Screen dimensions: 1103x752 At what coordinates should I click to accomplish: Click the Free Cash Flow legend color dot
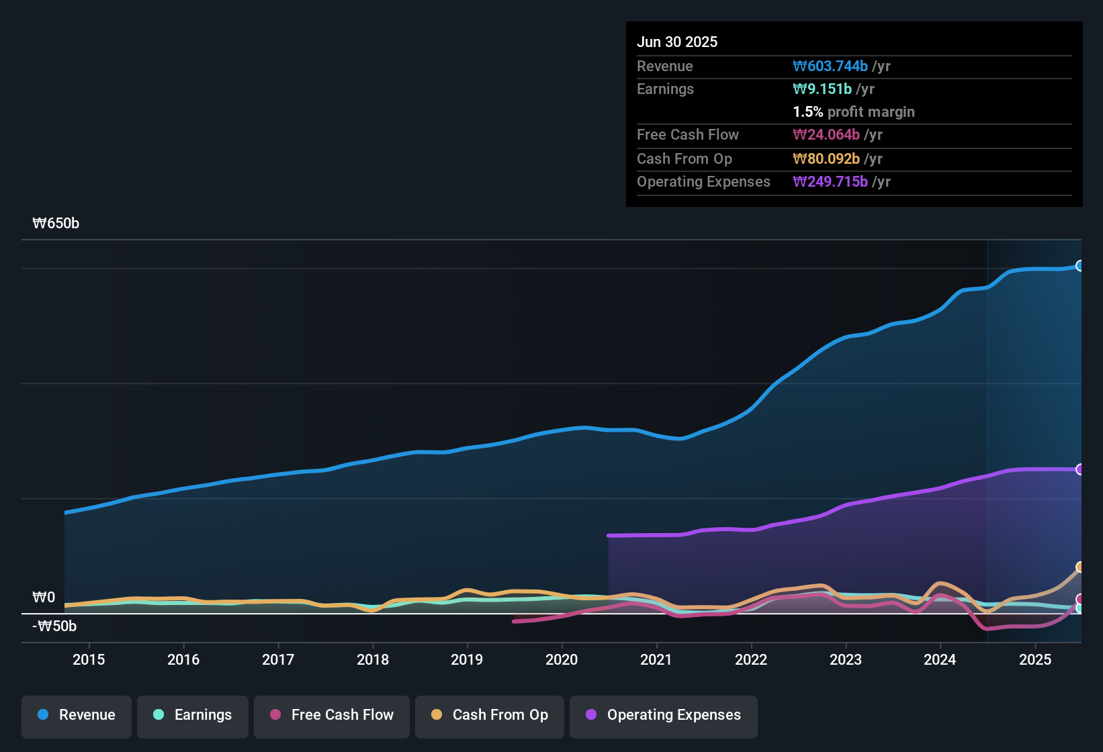[275, 715]
